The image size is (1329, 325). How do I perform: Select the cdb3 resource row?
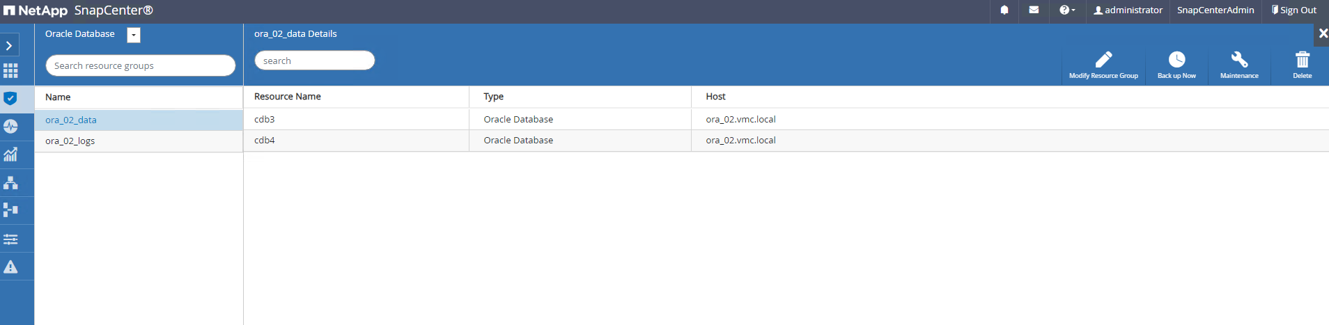coord(786,119)
